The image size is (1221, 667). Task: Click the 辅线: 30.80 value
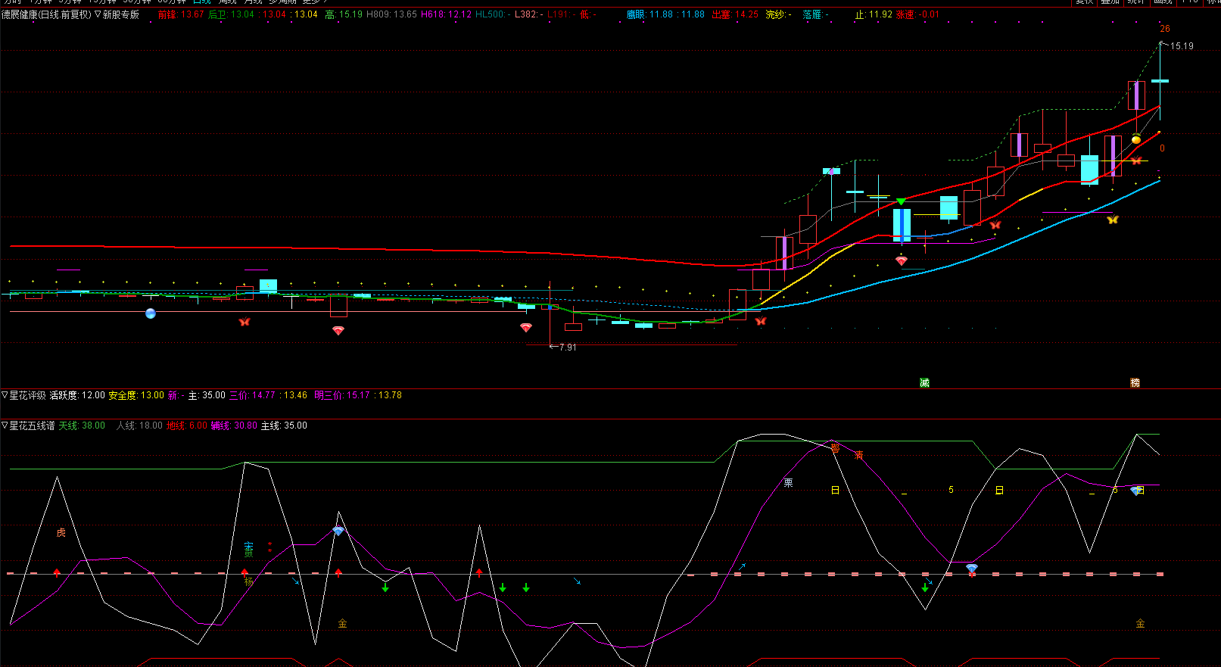pos(234,425)
